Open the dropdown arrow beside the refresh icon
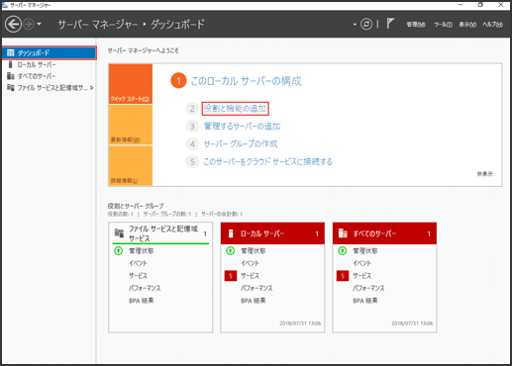Image resolution: width=512 pixels, height=366 pixels. pos(355,24)
